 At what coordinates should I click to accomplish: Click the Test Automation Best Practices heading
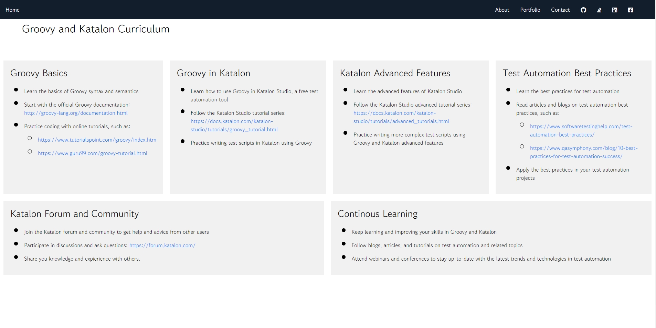pos(567,73)
